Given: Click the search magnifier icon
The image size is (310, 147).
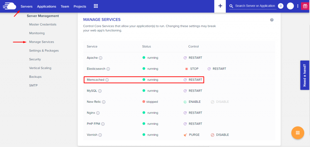Looking at the screenshot, I should 231,6.
